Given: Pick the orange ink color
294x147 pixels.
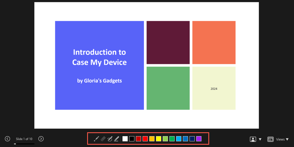Looking at the screenshot, I should (152, 139).
